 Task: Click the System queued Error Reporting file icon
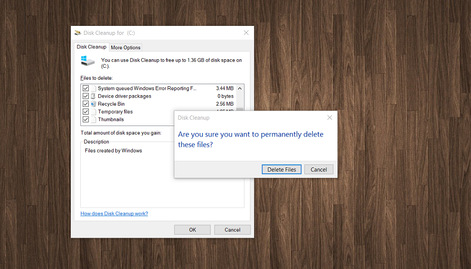[93, 88]
